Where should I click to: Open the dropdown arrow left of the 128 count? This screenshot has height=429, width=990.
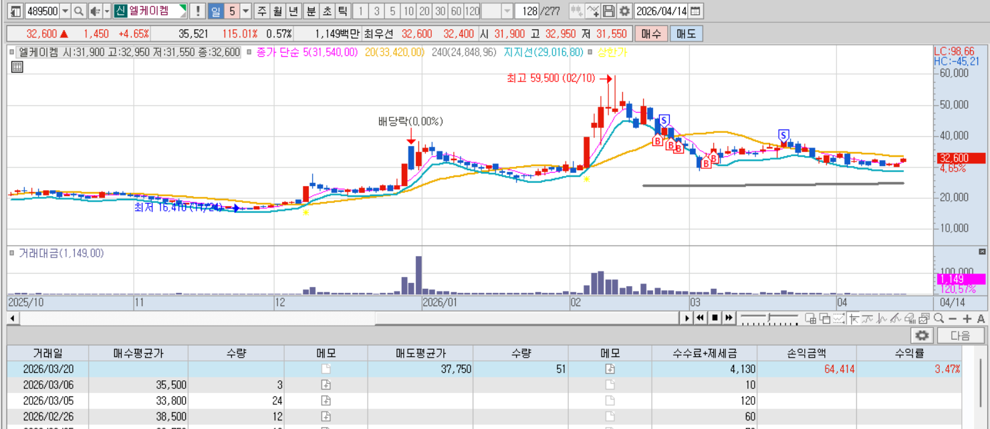coord(507,11)
